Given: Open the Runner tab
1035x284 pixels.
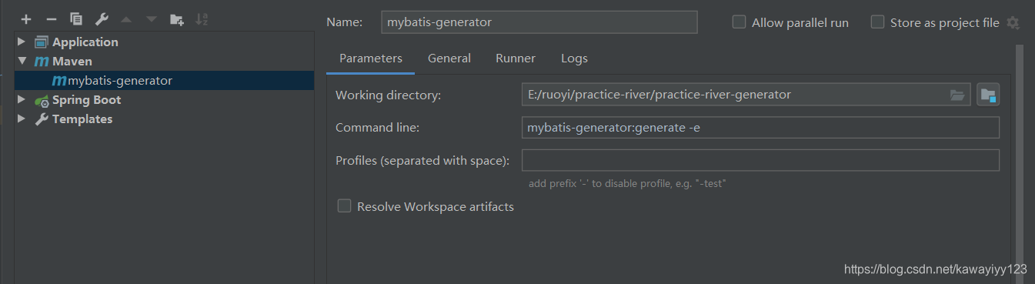Looking at the screenshot, I should (x=516, y=58).
